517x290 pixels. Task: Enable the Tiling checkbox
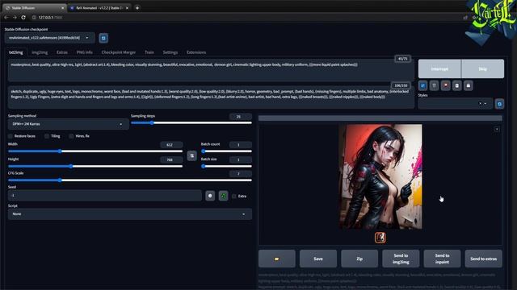click(47, 136)
